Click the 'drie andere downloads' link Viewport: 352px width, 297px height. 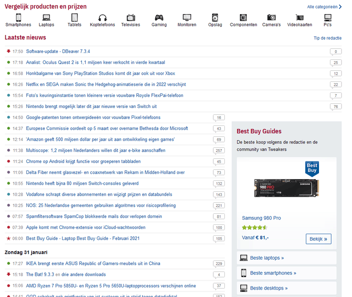click(x=84, y=275)
